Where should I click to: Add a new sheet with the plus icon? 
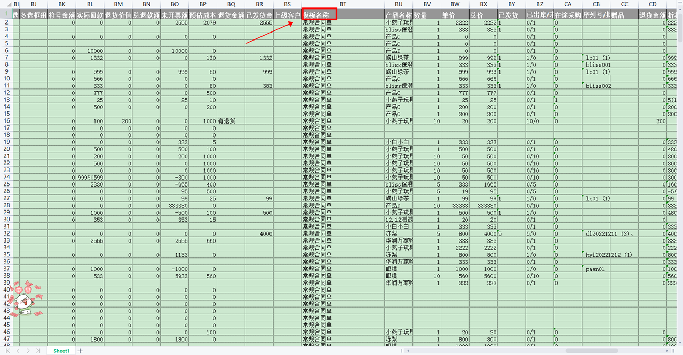tap(80, 351)
